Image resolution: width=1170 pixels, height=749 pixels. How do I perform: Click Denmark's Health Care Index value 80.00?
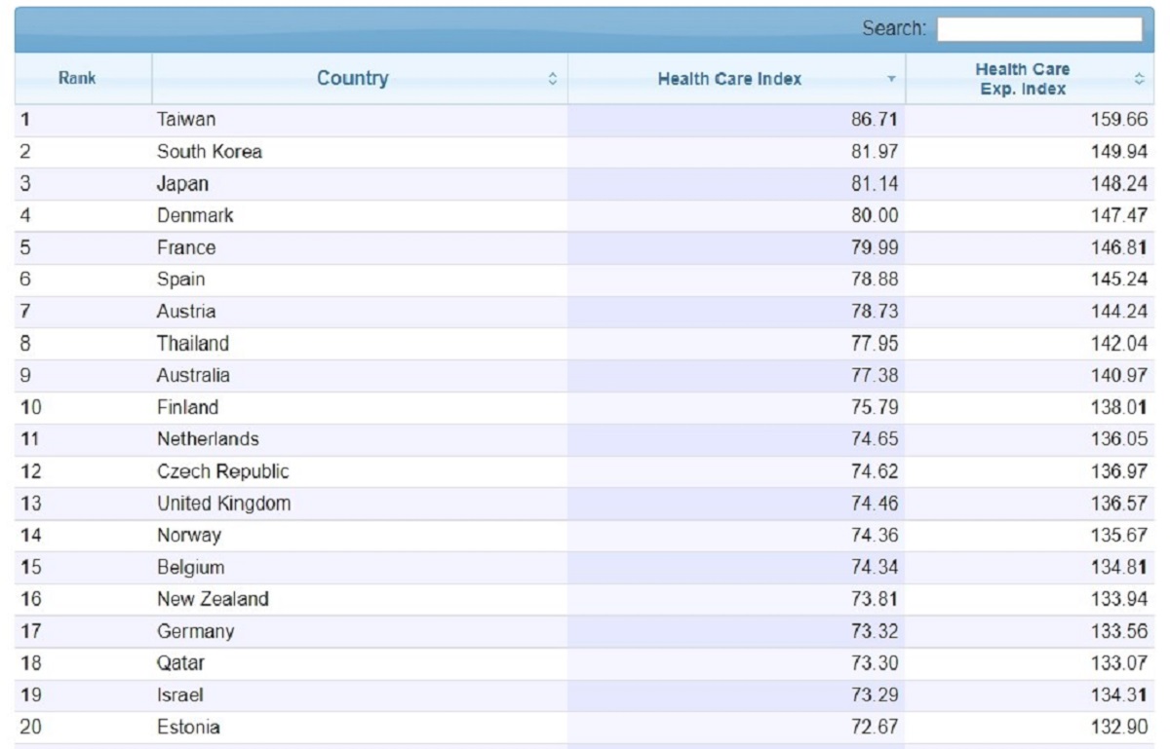(x=875, y=215)
